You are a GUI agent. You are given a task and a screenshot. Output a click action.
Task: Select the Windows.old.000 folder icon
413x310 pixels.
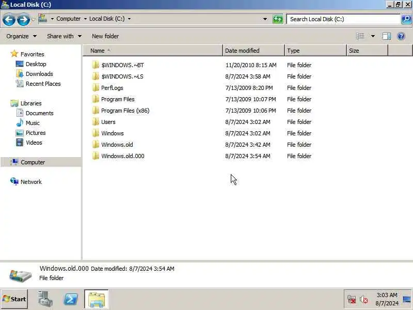[96, 156]
